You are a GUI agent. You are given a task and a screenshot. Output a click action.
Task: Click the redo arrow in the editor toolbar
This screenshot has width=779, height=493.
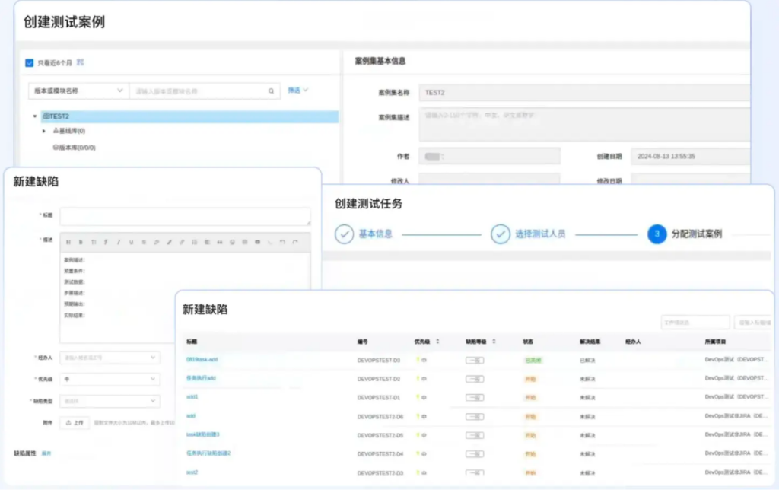295,242
